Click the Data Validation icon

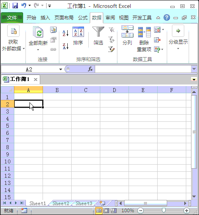157,29
